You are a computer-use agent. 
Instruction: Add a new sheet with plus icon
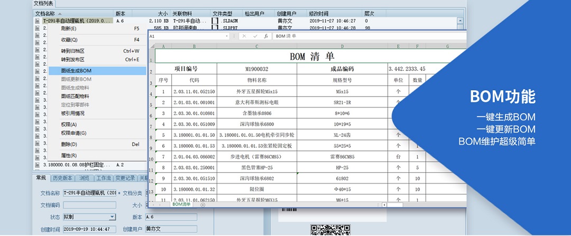coord(203,204)
